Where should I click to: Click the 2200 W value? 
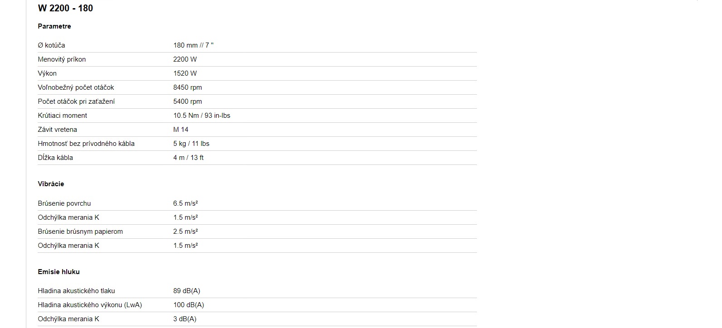pos(185,59)
